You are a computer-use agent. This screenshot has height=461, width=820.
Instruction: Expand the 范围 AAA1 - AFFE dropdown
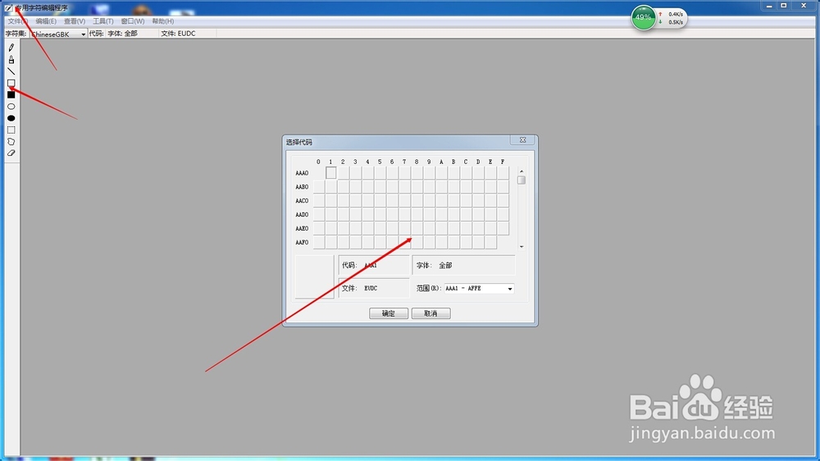coord(479,288)
